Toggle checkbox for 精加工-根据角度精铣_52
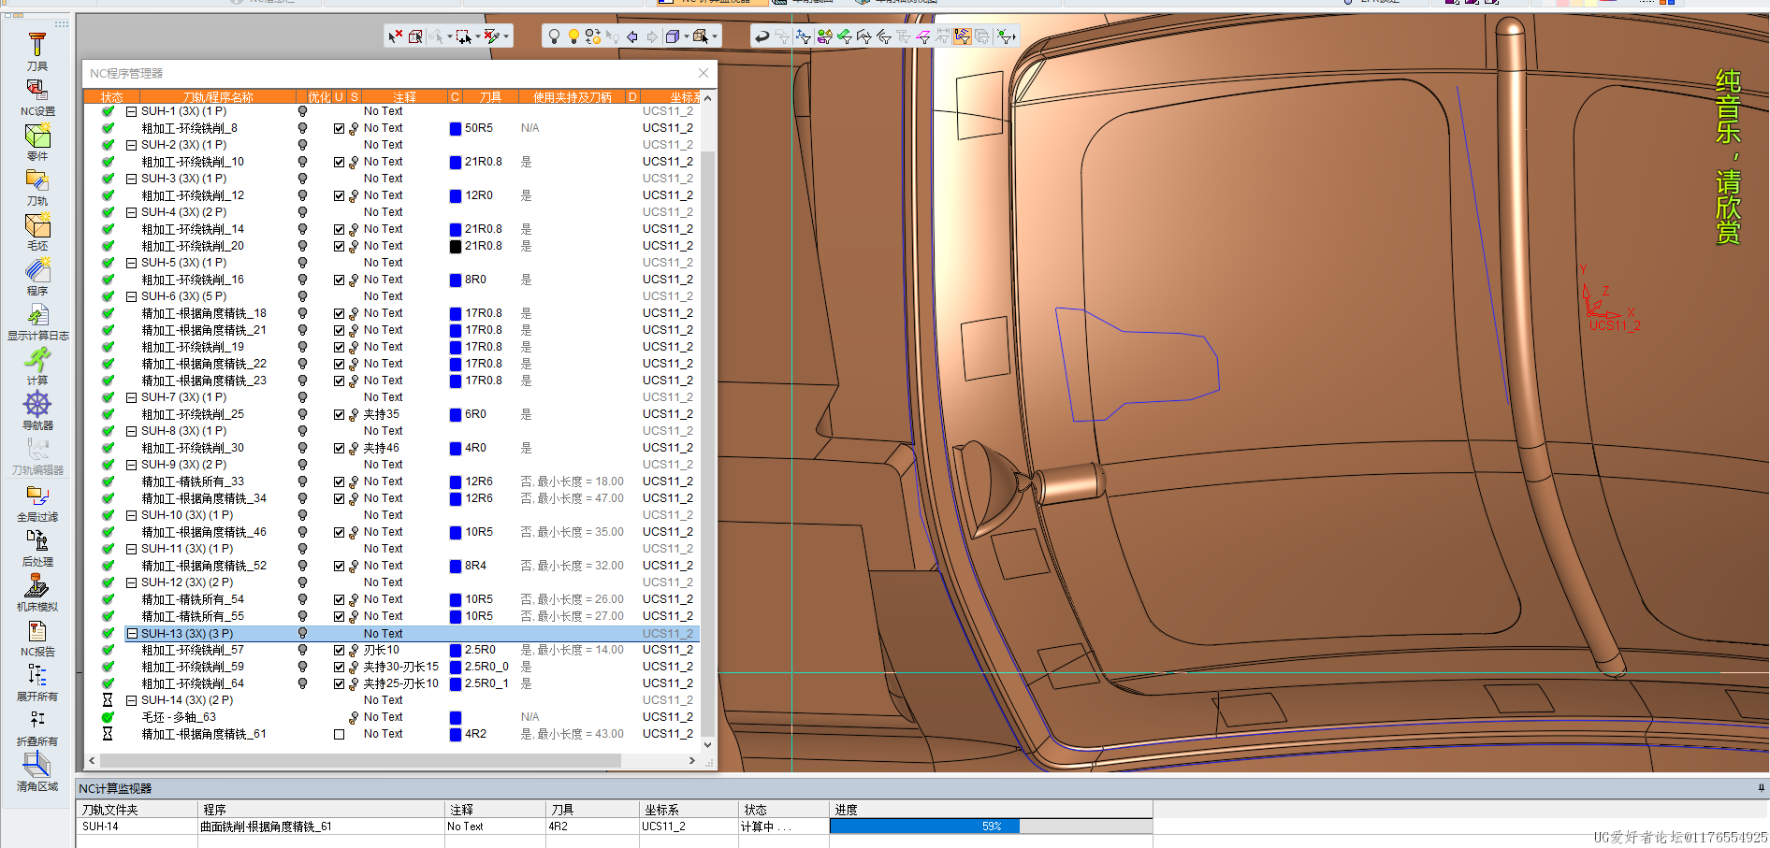The width and height of the screenshot is (1770, 848). 339,566
